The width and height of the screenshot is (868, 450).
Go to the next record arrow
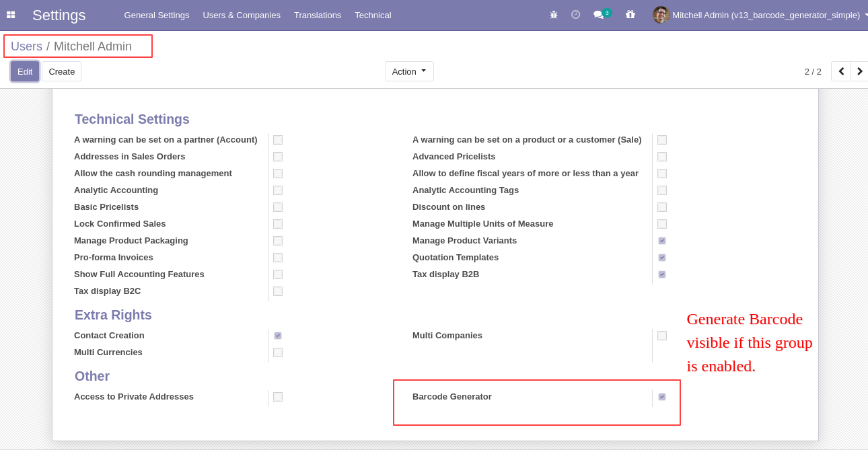[x=859, y=71]
